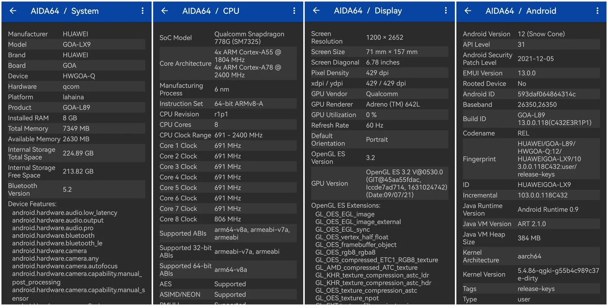
Task: Select the Bluetooth Version 5.2 row
Action: [76, 190]
